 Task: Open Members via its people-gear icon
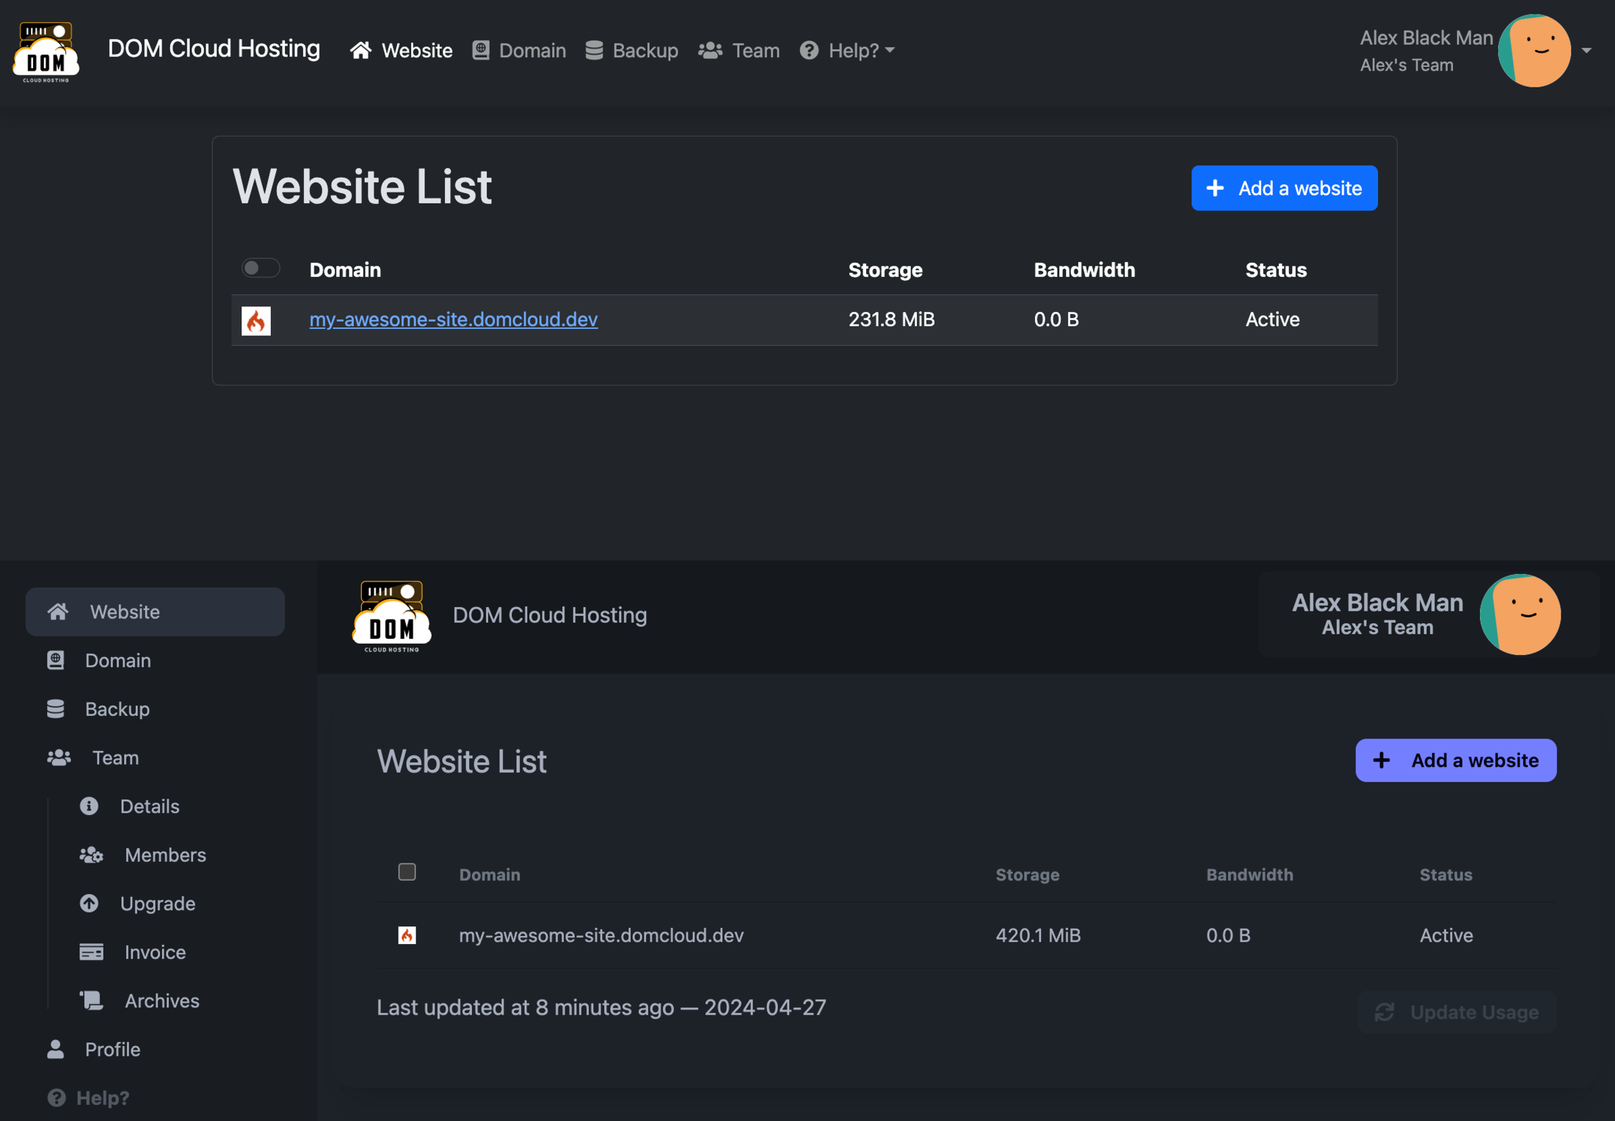pos(91,855)
